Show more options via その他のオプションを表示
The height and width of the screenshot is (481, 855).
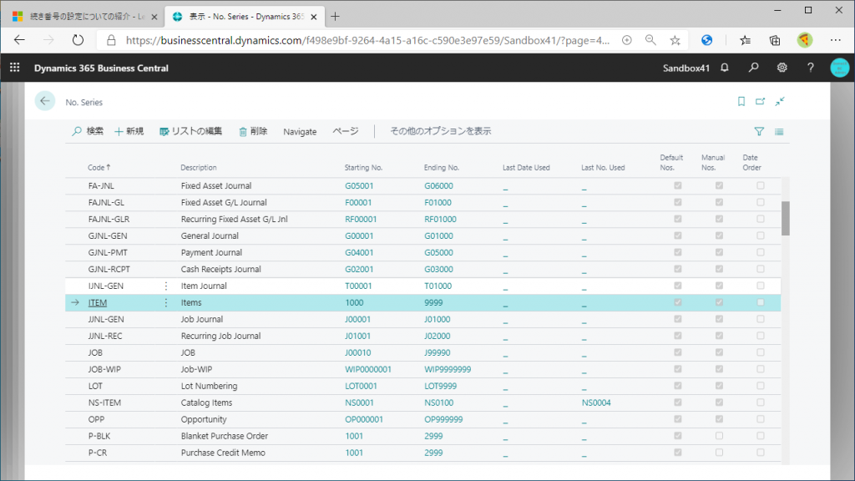(441, 131)
